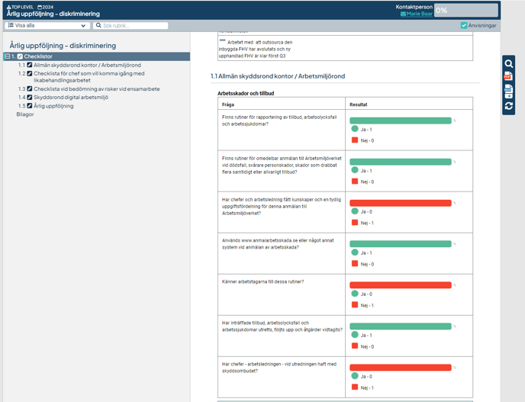The image size is (525, 402).
Task: Click the refresh icon in right toolbar
Action: coord(508,106)
